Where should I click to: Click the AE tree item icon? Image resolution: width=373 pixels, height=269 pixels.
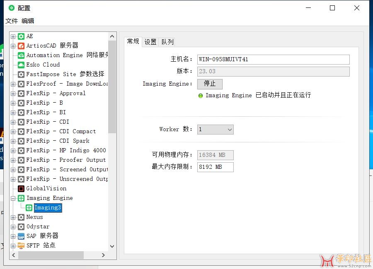pyautogui.click(x=21, y=36)
